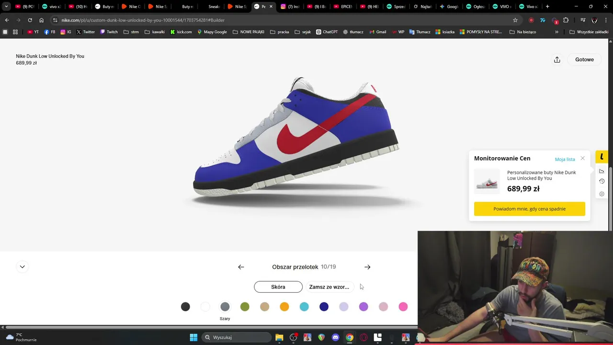Image resolution: width=613 pixels, height=345 pixels.
Task: Open browser home page icon
Action: click(41, 20)
